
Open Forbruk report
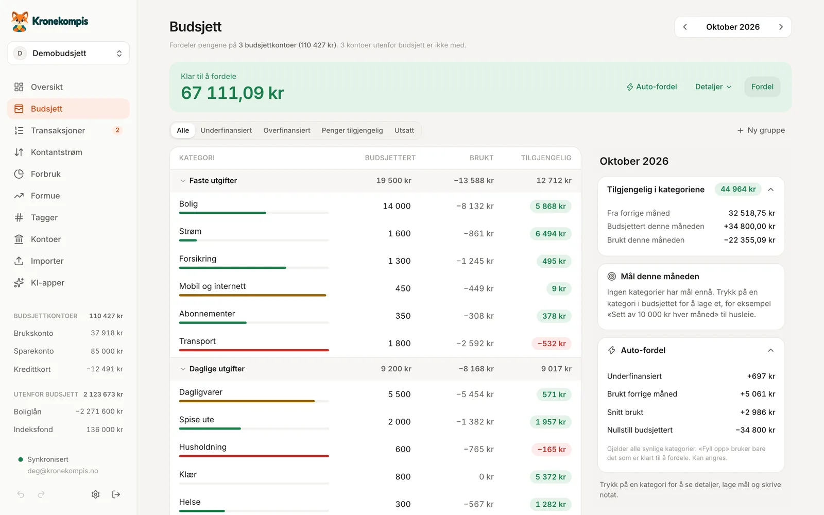pyautogui.click(x=68, y=174)
